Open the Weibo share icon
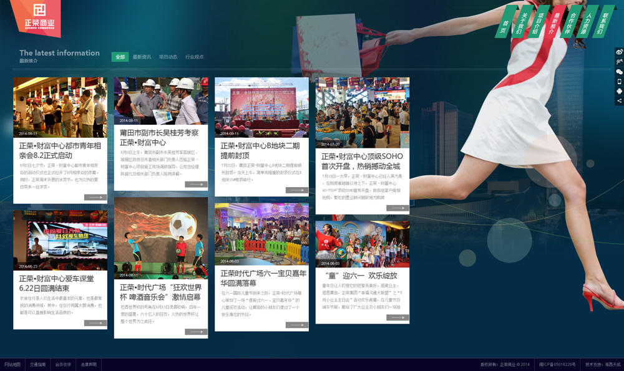Viewport: 624px width, 371px height. (x=619, y=52)
